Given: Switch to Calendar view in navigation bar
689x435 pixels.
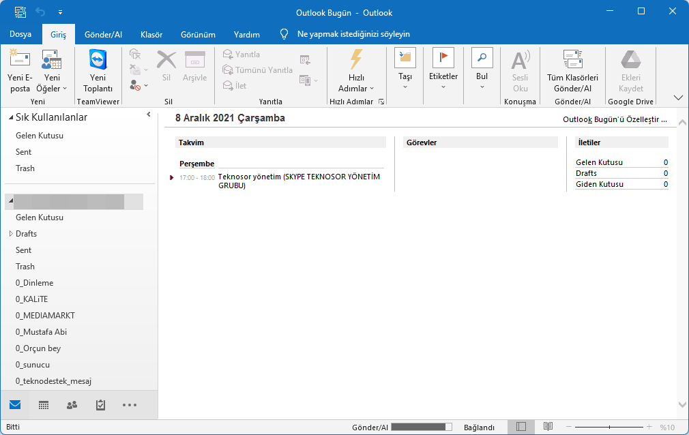Looking at the screenshot, I should 43,404.
